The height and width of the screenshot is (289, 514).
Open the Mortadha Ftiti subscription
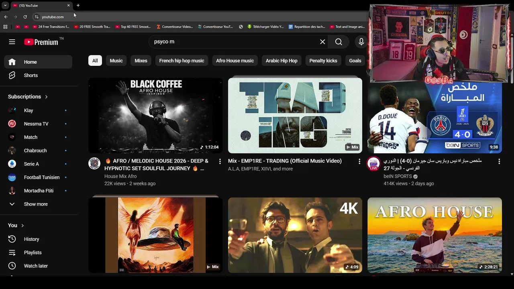point(38,191)
